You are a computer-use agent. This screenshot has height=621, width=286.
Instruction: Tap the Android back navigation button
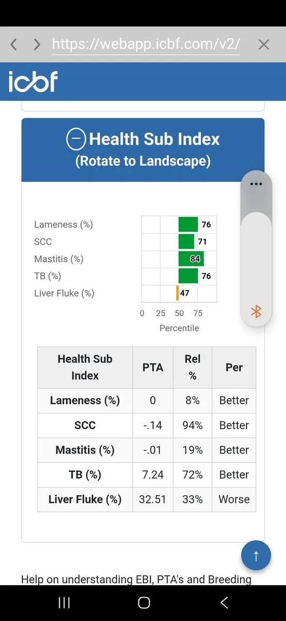click(224, 602)
